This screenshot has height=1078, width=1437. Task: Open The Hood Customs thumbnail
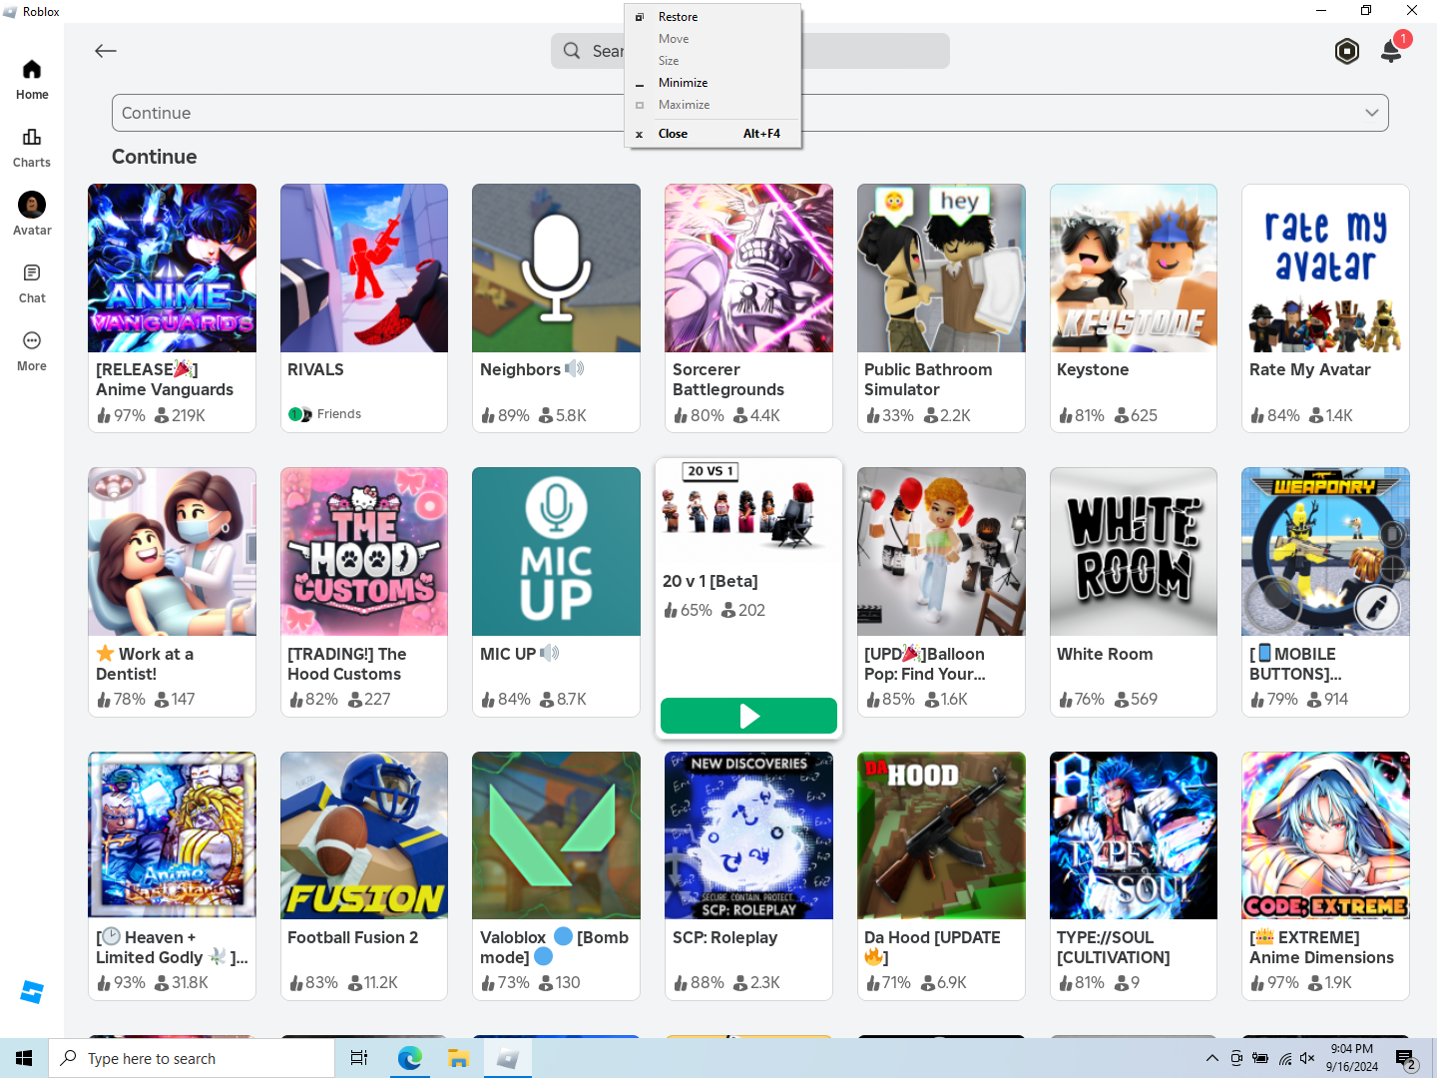pos(364,551)
